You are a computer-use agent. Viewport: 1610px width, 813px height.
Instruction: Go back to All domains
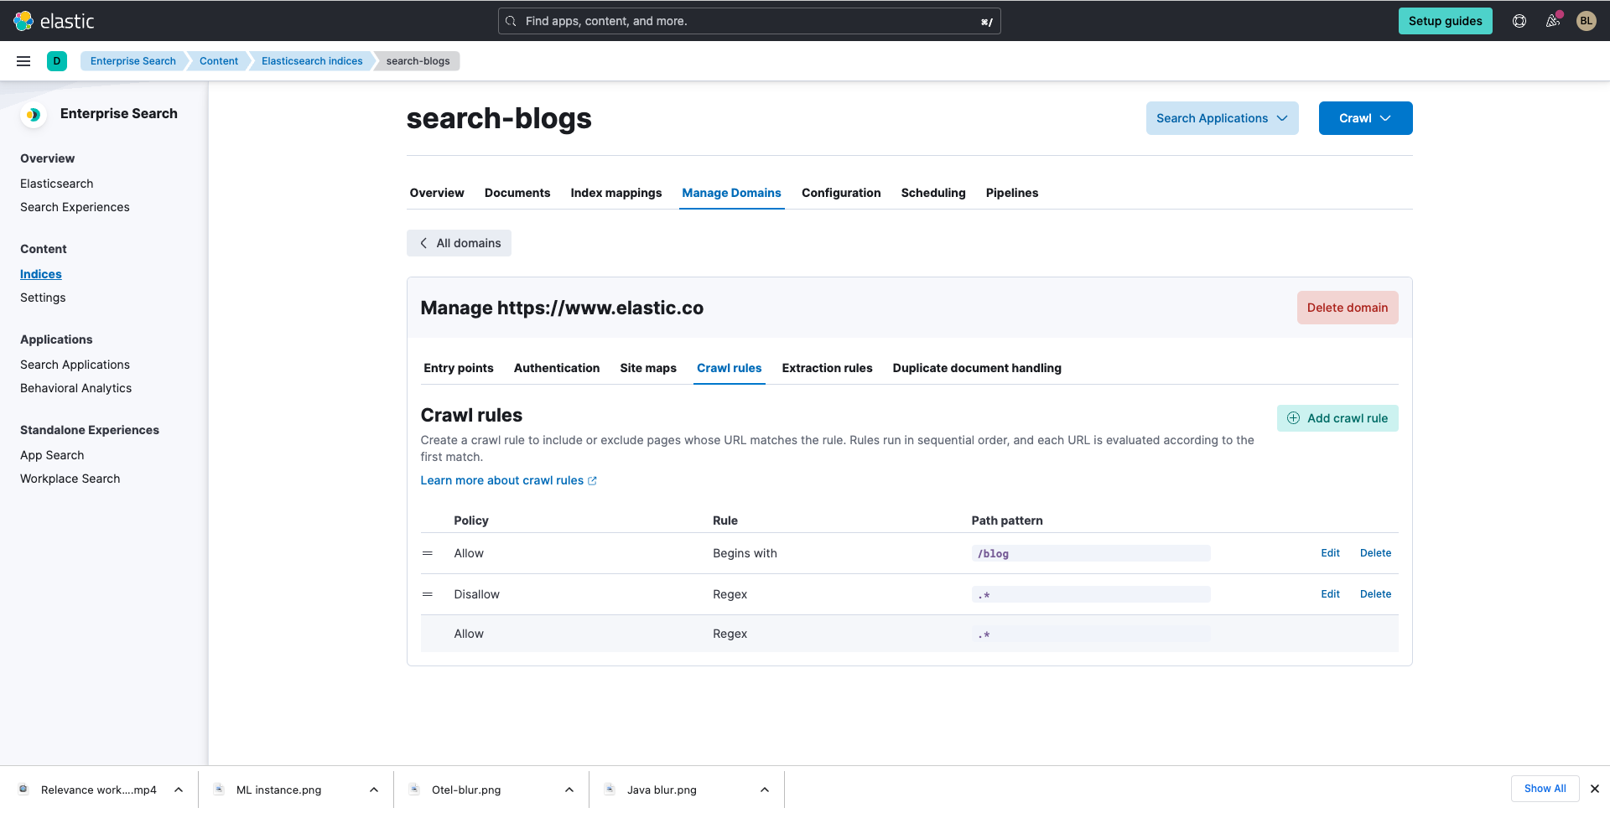(x=459, y=243)
